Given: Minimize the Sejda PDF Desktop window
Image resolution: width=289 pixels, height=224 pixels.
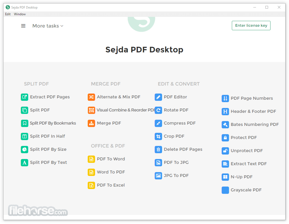Looking at the screenshot, I should click(255, 7).
